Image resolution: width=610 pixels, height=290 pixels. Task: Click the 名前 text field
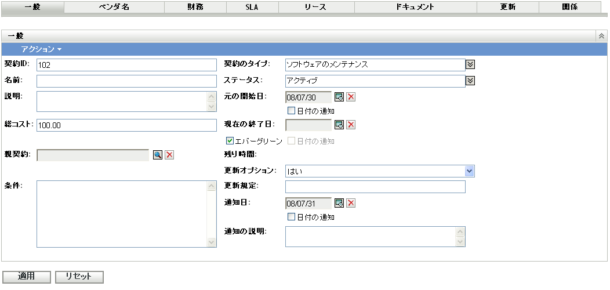point(126,81)
